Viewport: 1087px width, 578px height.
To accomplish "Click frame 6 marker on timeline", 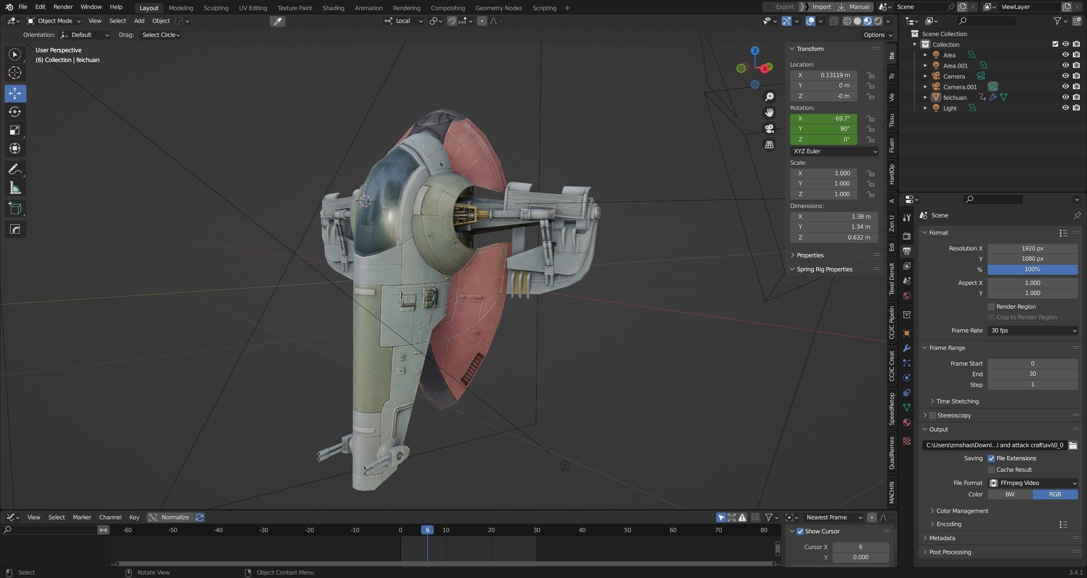I will (x=427, y=530).
